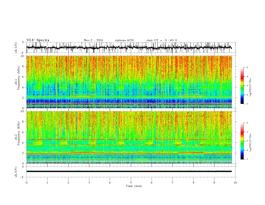Click the "VLF Spectra" title text
This screenshot has width=265, height=205.
pos(38,40)
